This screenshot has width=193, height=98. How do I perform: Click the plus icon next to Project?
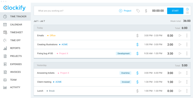(x=120, y=11)
